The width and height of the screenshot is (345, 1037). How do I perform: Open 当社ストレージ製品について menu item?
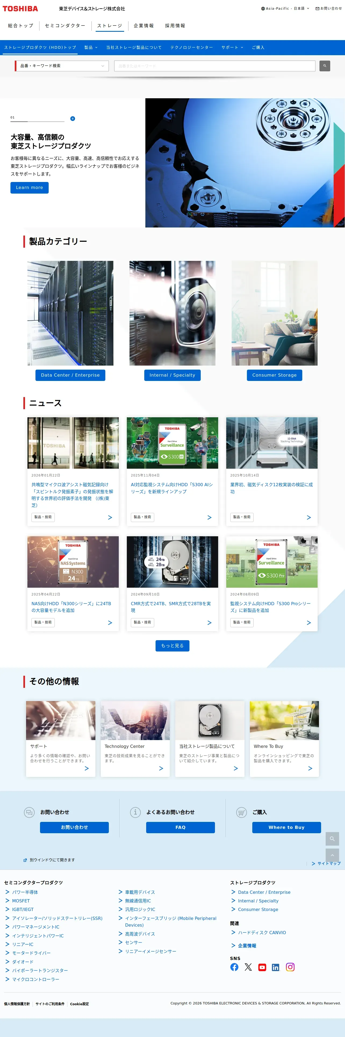point(134,47)
